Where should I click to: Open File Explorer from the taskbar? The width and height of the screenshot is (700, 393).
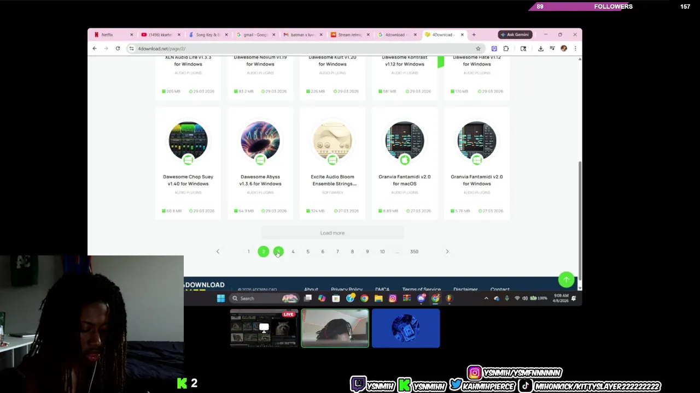click(x=378, y=299)
